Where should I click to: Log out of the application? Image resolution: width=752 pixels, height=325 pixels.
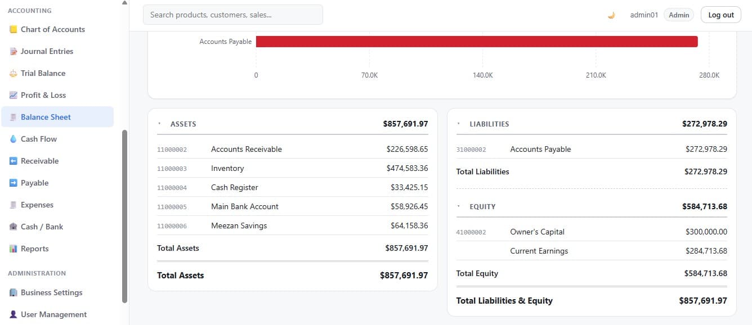pyautogui.click(x=721, y=15)
